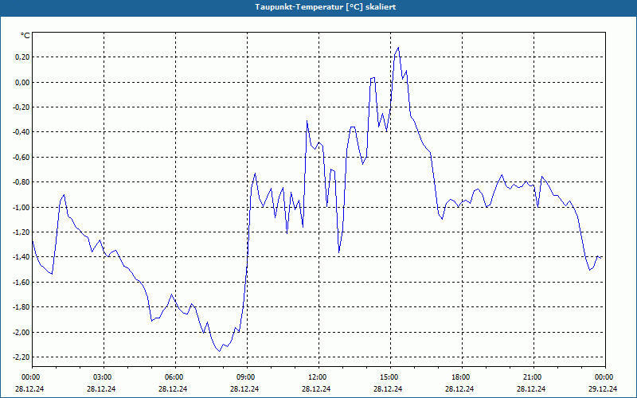Click the 03:00 time axis label
The image size is (637, 398).
click(104, 377)
